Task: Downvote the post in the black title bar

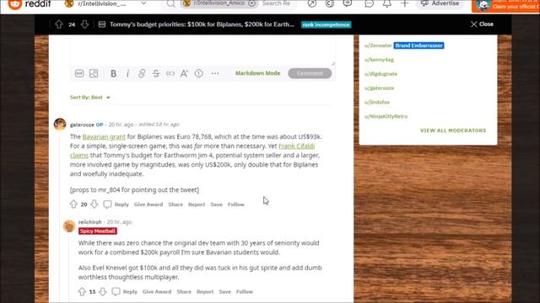Action: click(84, 24)
